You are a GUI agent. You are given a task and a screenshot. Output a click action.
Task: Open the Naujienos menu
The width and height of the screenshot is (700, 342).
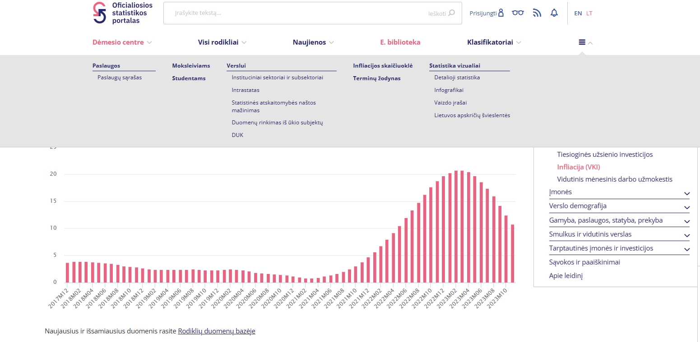click(313, 42)
